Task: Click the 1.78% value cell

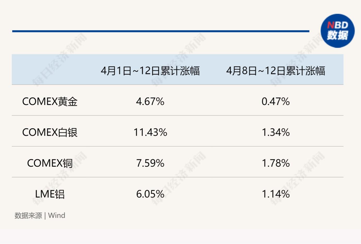Action: (276, 163)
